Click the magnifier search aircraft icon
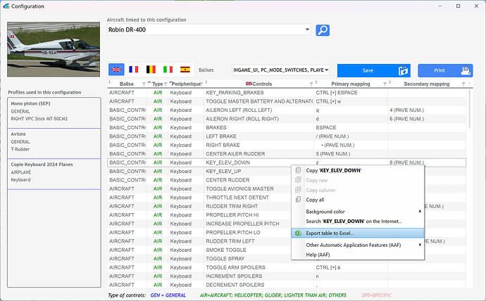Image resolution: width=486 pixels, height=301 pixels. tap(323, 30)
